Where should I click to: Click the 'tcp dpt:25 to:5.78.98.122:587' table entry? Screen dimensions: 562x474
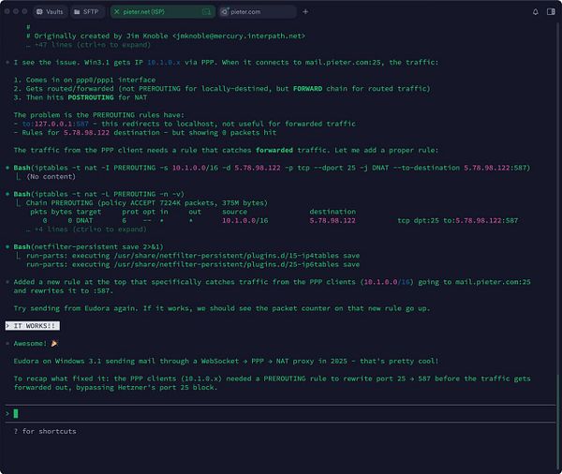[458, 220]
